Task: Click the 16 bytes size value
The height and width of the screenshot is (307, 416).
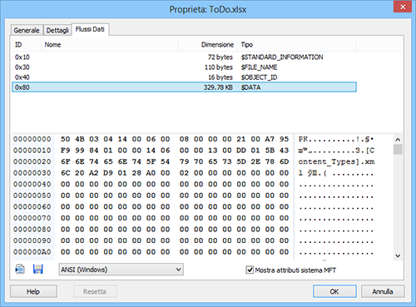Action: coord(220,77)
